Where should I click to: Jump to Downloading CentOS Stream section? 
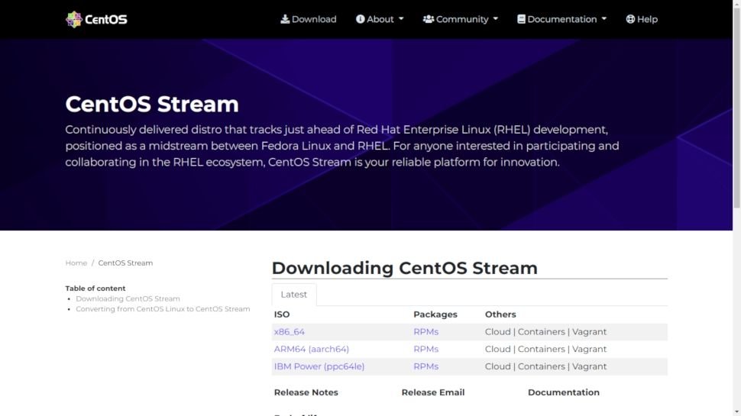tap(128, 298)
